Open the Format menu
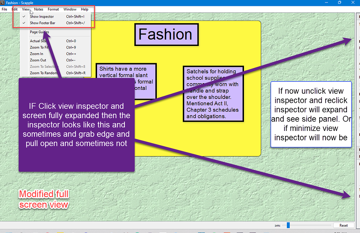The width and height of the screenshot is (360, 233). [x=53, y=9]
